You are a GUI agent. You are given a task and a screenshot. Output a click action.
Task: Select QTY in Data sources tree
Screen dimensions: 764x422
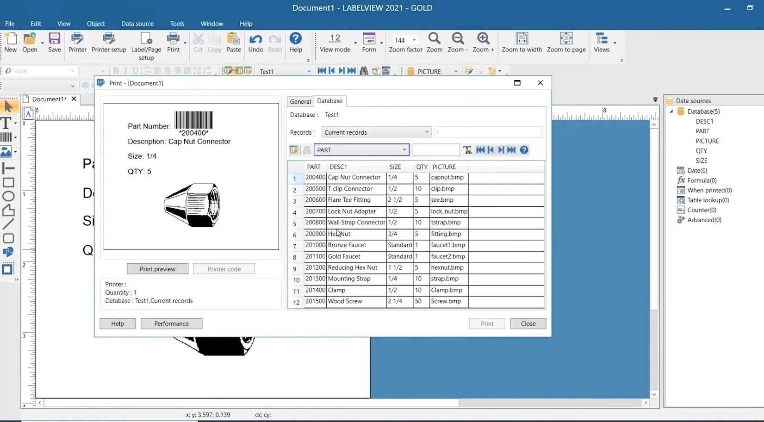[701, 151]
